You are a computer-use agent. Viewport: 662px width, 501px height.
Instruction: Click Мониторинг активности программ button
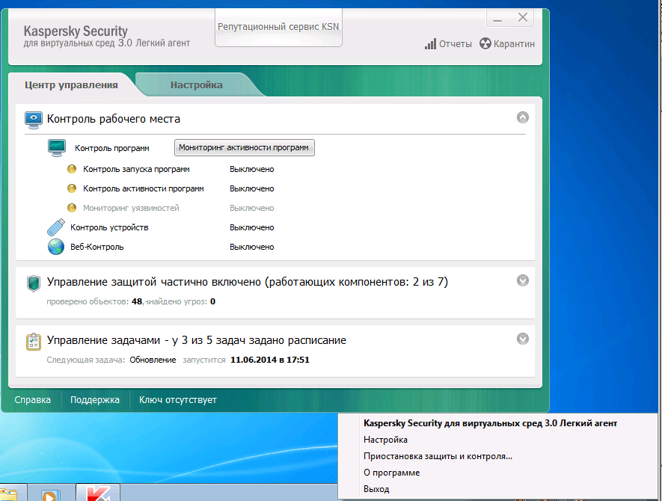click(x=244, y=148)
